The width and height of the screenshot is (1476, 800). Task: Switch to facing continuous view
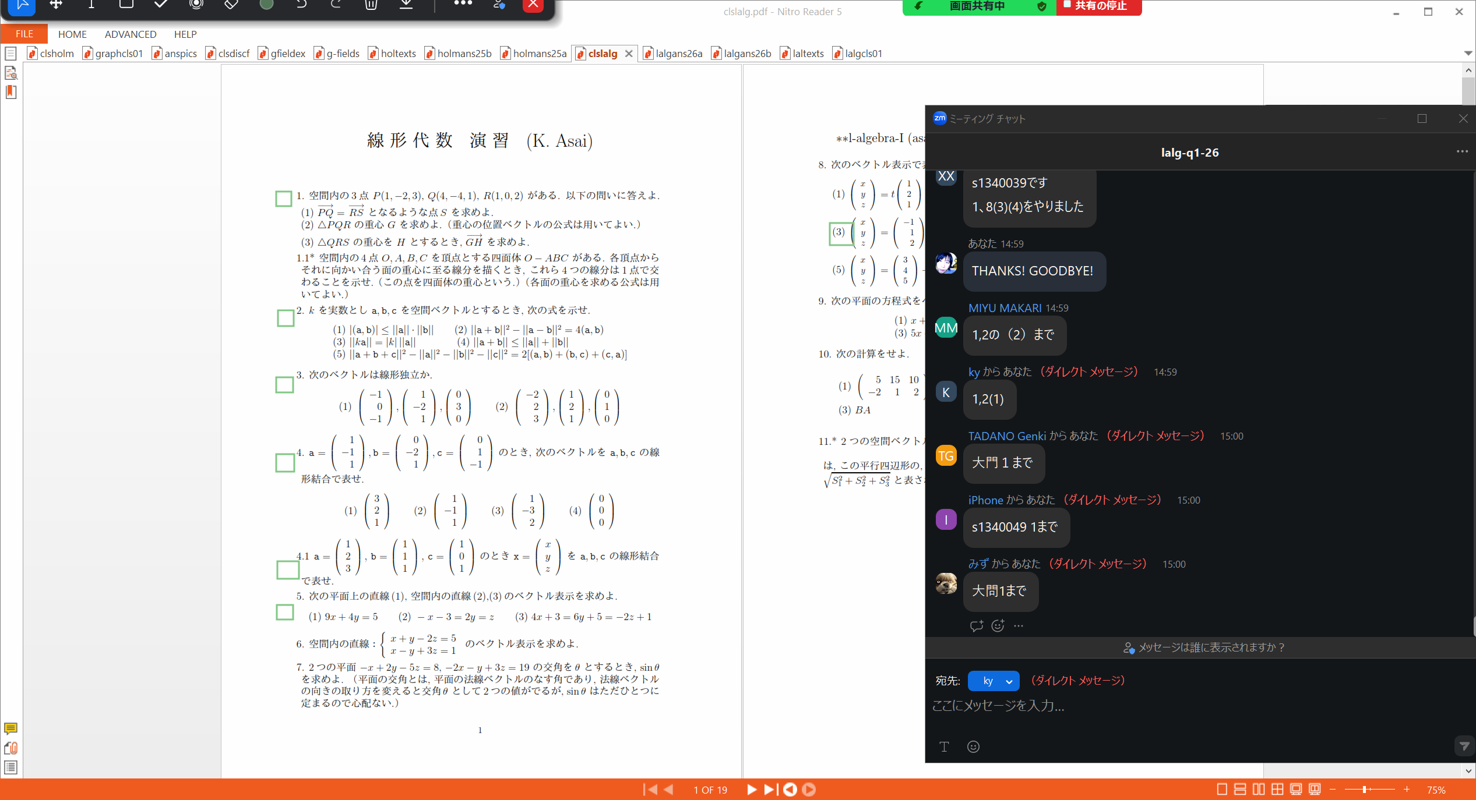(x=1277, y=790)
